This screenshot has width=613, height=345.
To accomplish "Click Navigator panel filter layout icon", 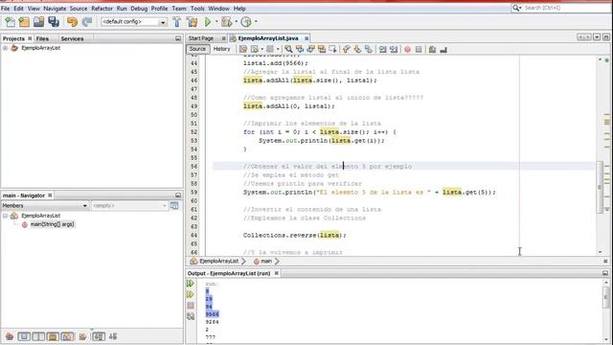I will [174, 205].
